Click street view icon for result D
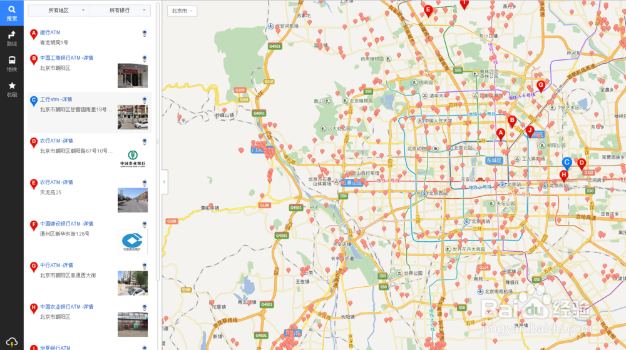The height and width of the screenshot is (350, 626). tap(145, 141)
